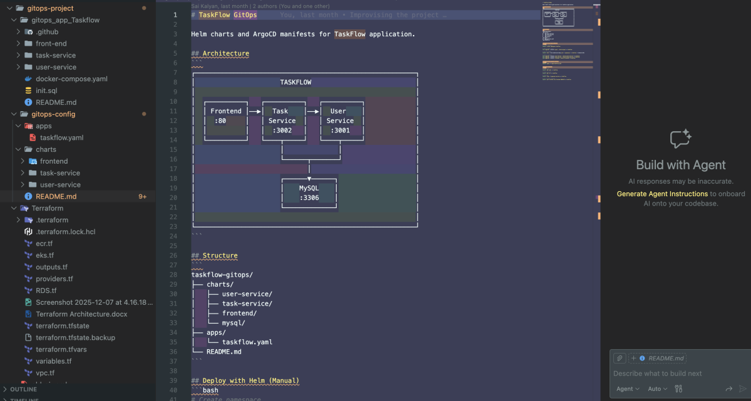
Task: Click the curved arrow icon beside send
Action: 728,389
